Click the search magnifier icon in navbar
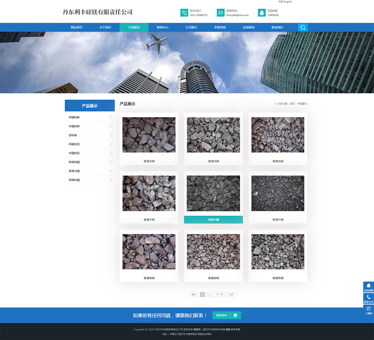Screen dimensions: 374x340 click(303, 27)
